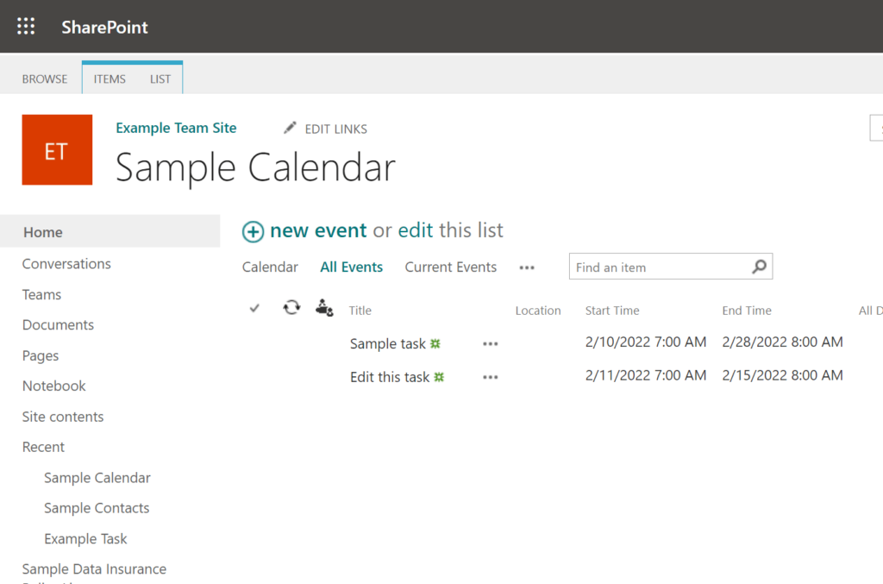Open Sample Contacts under Recent

[97, 508]
